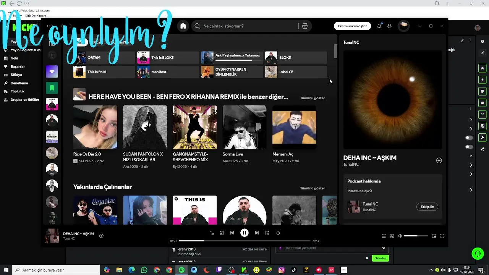This screenshot has height=275, width=489.
Task: Click Tümünü göster next to Yakınlarda Çalınanlar
Action: (313, 188)
